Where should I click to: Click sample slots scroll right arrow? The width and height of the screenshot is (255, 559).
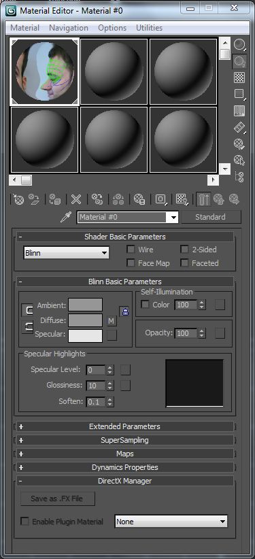click(x=214, y=180)
